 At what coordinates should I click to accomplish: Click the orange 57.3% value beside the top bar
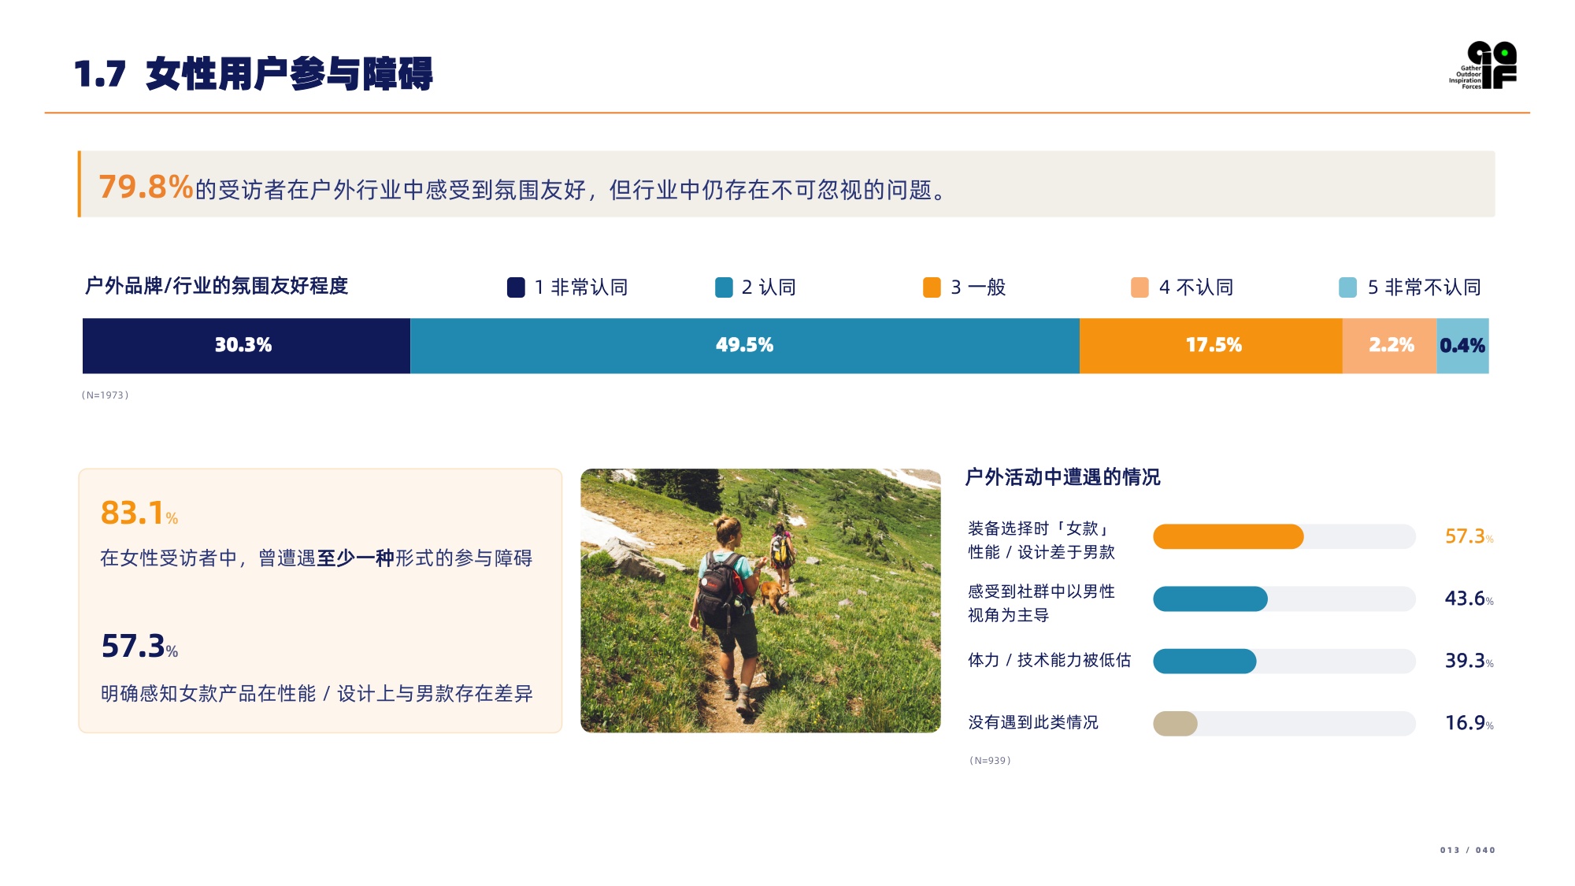[1469, 536]
